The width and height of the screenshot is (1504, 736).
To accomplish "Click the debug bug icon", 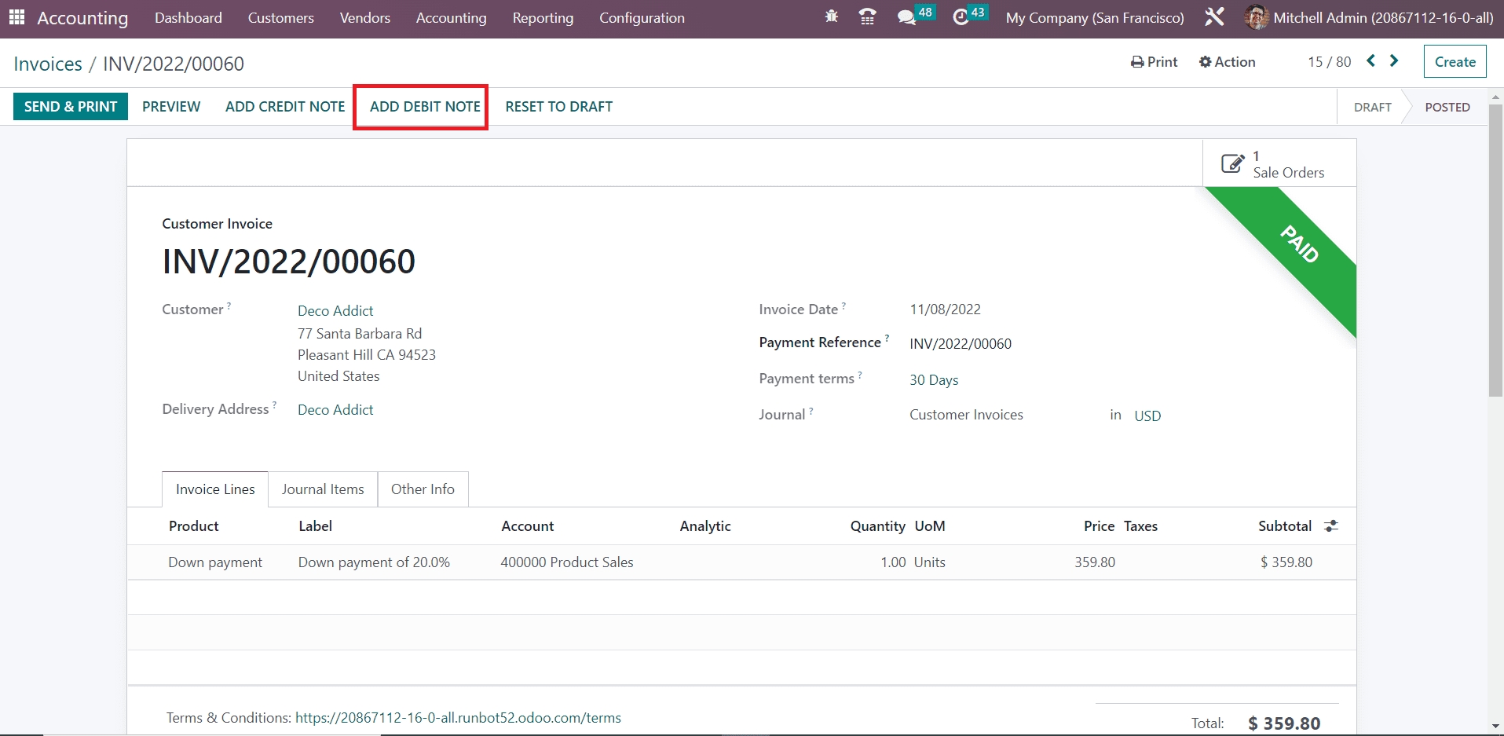I will [831, 17].
